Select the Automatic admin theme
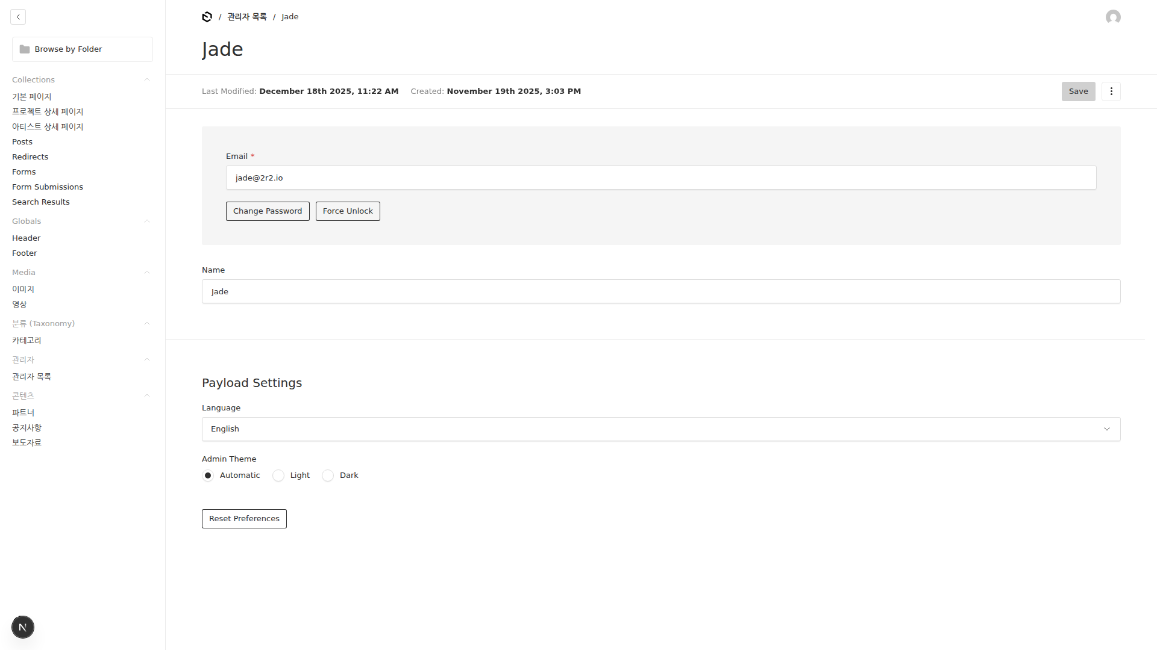The image size is (1157, 650). [x=208, y=475]
